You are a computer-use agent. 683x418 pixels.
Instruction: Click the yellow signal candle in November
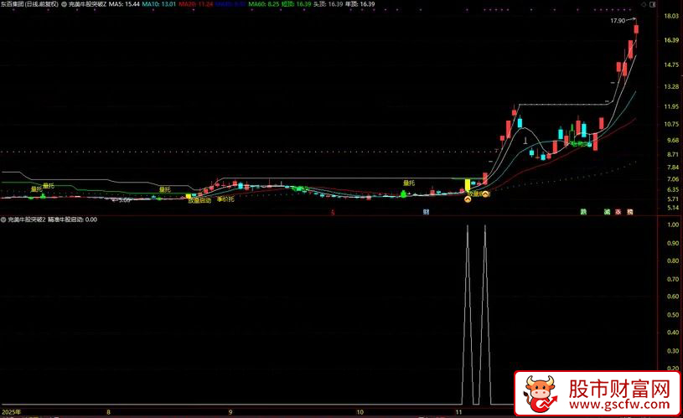(x=468, y=184)
